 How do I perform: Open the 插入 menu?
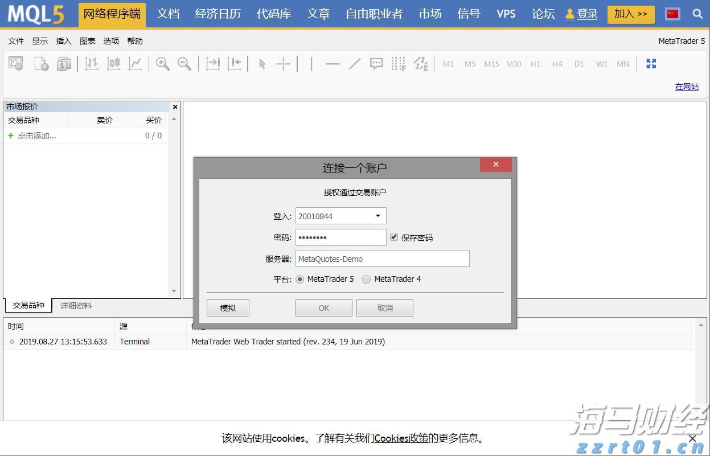(63, 40)
